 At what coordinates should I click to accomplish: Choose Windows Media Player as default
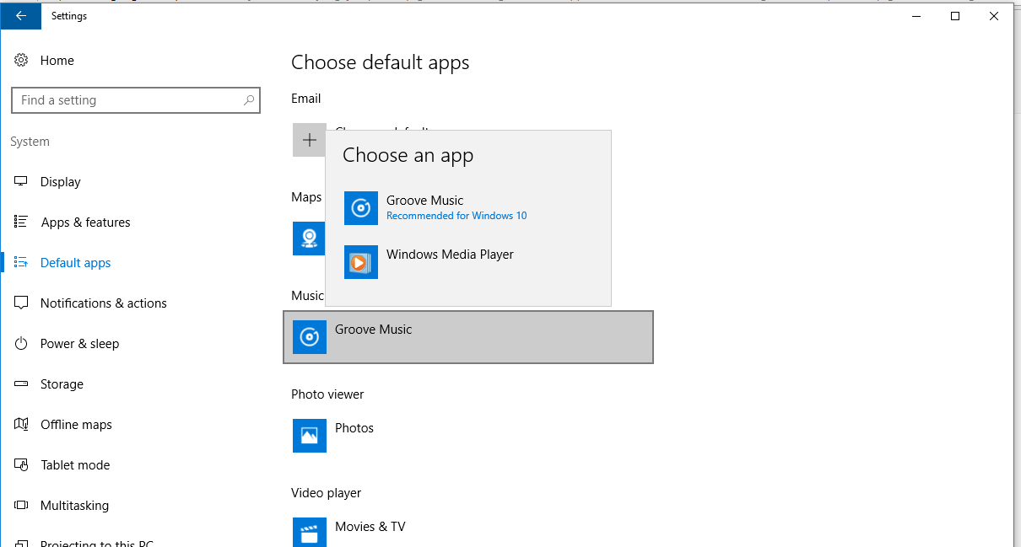click(468, 262)
